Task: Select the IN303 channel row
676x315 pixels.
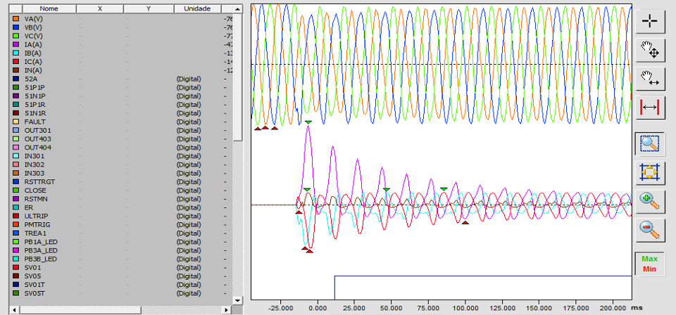Action: click(120, 173)
